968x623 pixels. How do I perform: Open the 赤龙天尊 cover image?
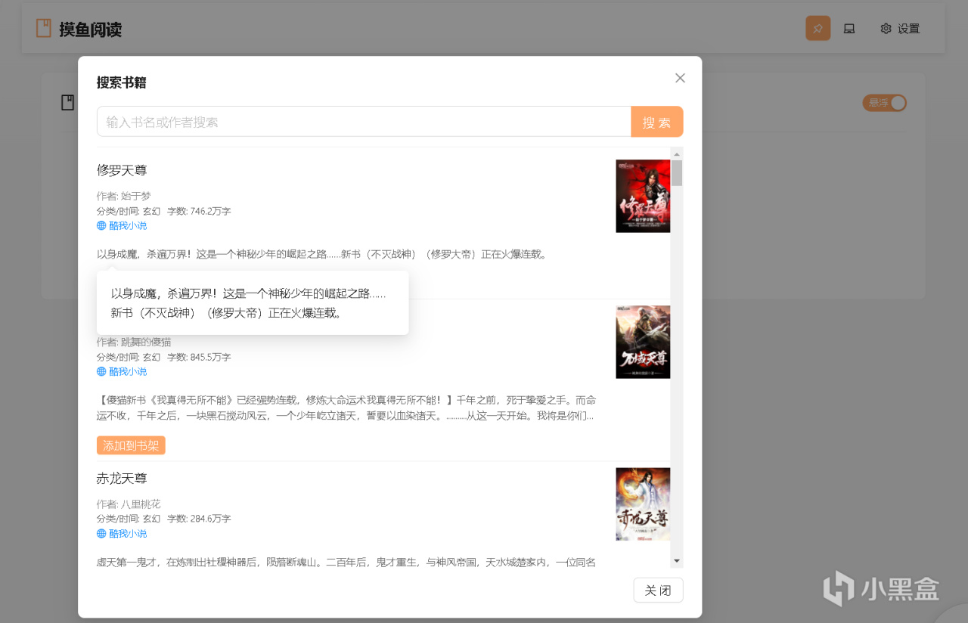tap(643, 504)
